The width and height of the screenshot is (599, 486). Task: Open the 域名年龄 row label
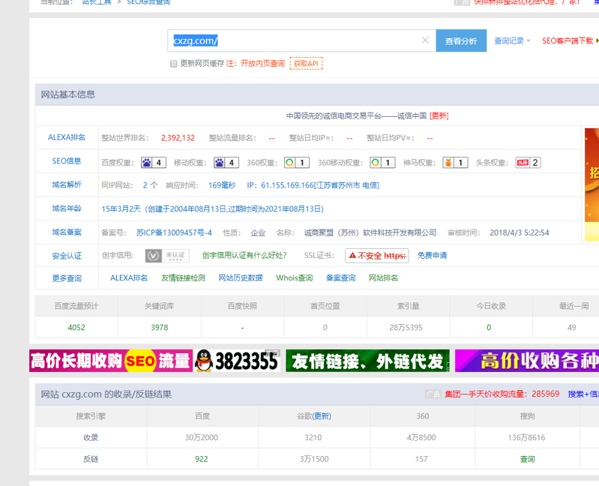(x=67, y=208)
